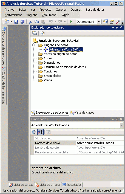Open the Ver menu
The height and width of the screenshot is (194, 125).
point(33,10)
